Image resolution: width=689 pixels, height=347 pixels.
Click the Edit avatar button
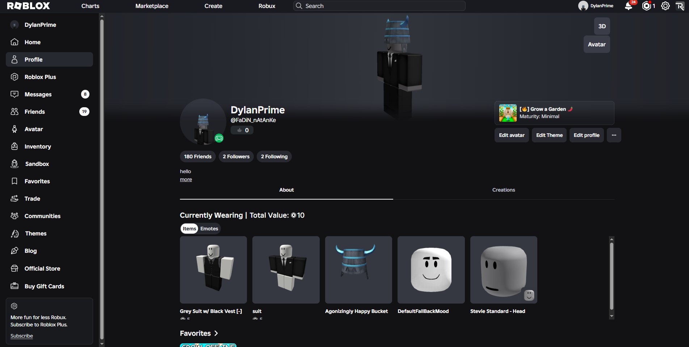click(512, 135)
